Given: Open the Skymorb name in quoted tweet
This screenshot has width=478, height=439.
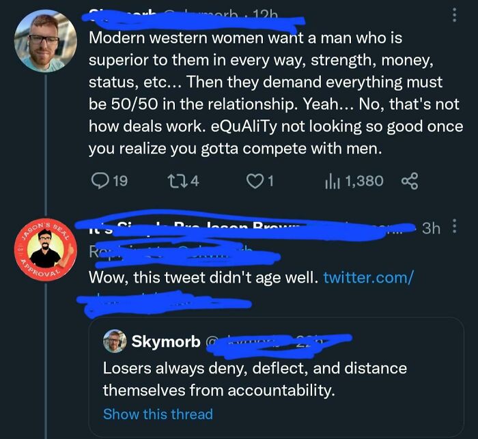Looking at the screenshot, I should 165,341.
